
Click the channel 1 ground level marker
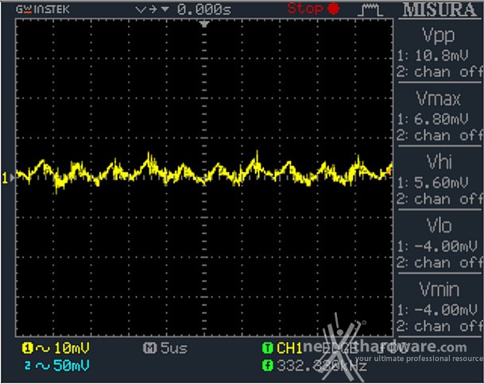8,178
